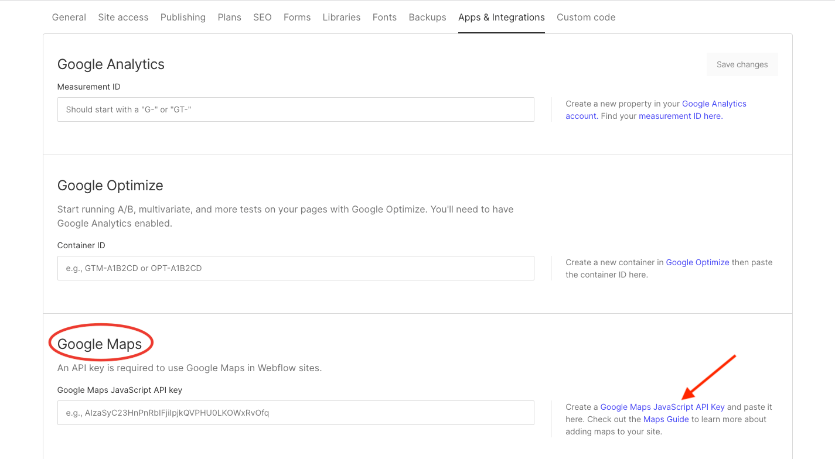Open the Site access tab
Screen dimensions: 835x459
(123, 17)
